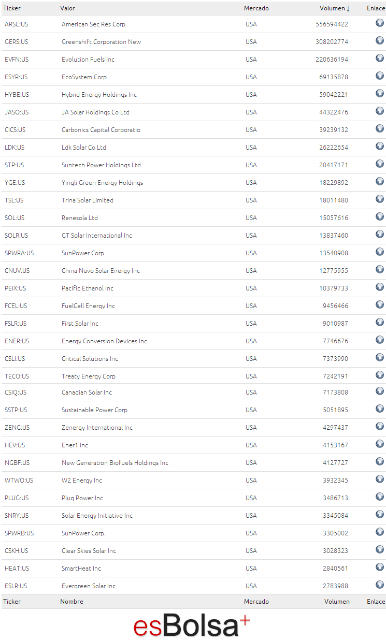
Task: Click the Suntech Power Holdings Ltd name
Action: [x=101, y=165]
